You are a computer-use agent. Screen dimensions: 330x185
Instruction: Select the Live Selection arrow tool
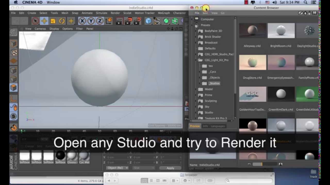click(x=36, y=21)
